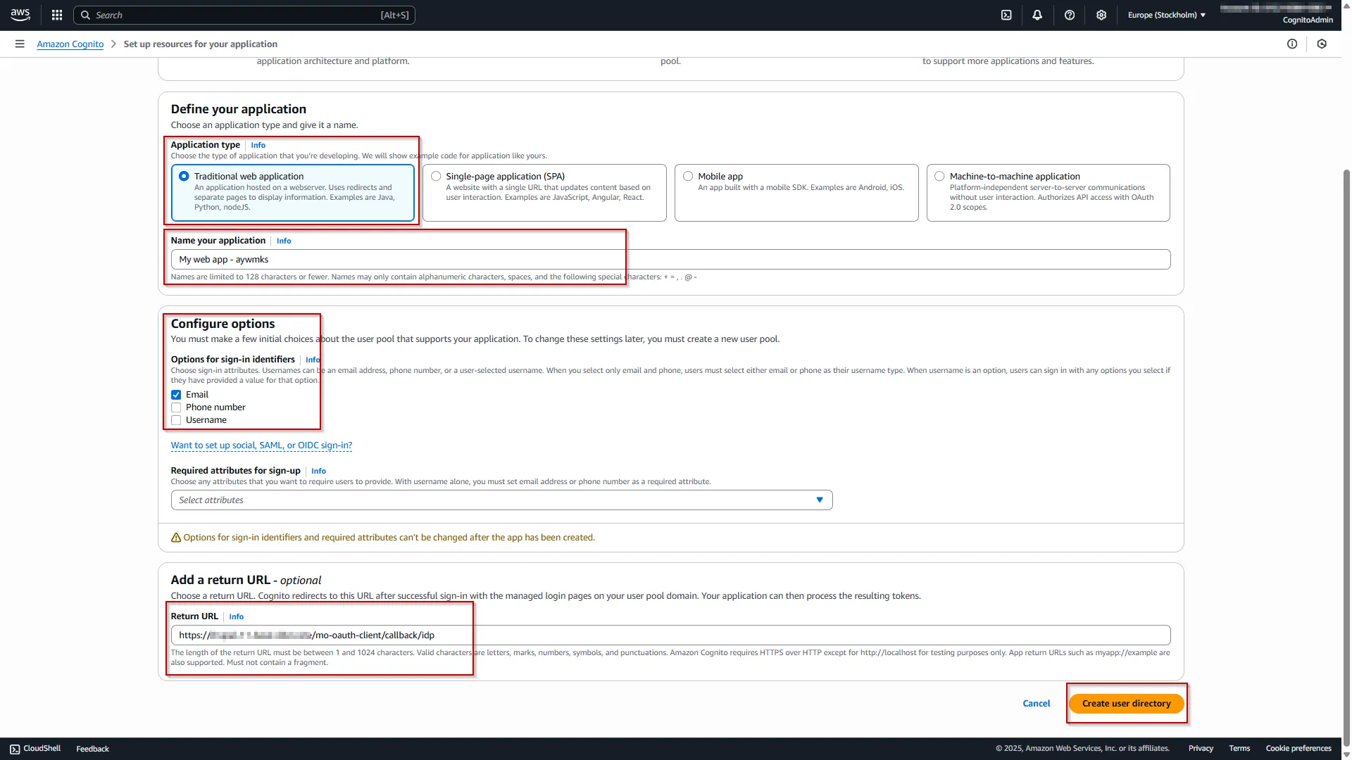This screenshot has height=760, width=1352.
Task: Click the 'Define your application' heading
Action: tap(238, 109)
